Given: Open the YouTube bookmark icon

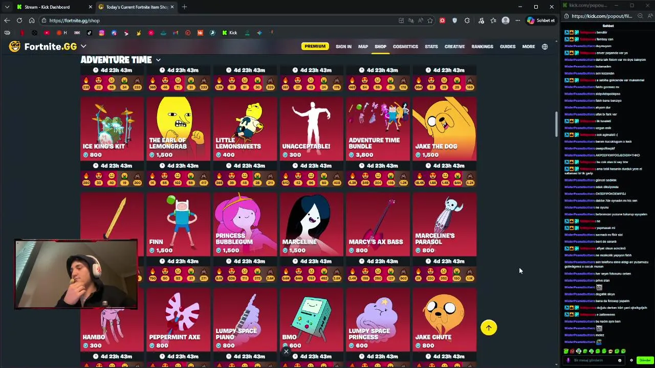Looking at the screenshot, I should point(47,33).
